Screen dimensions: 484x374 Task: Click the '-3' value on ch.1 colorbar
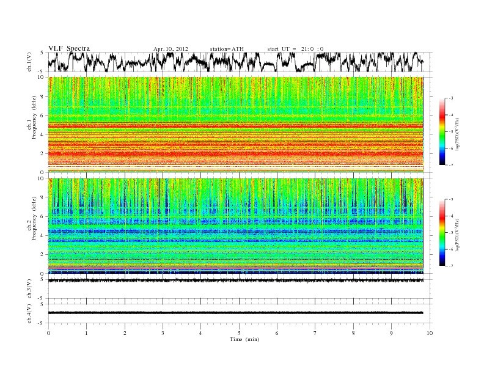coord(450,98)
